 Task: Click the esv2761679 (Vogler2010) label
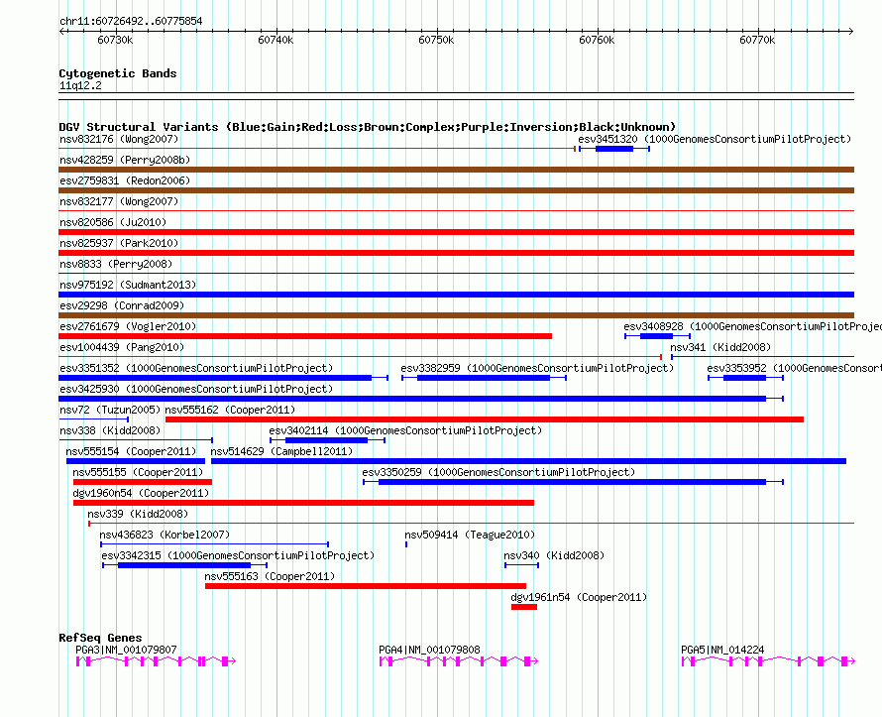click(128, 326)
